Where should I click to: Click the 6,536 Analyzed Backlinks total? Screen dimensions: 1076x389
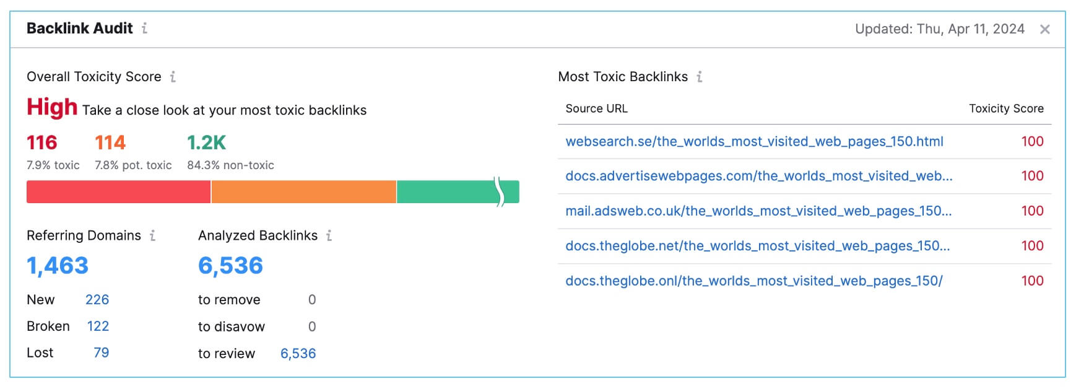click(230, 266)
